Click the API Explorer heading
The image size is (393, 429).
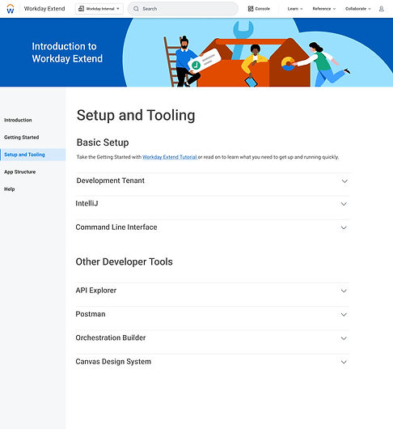point(96,291)
